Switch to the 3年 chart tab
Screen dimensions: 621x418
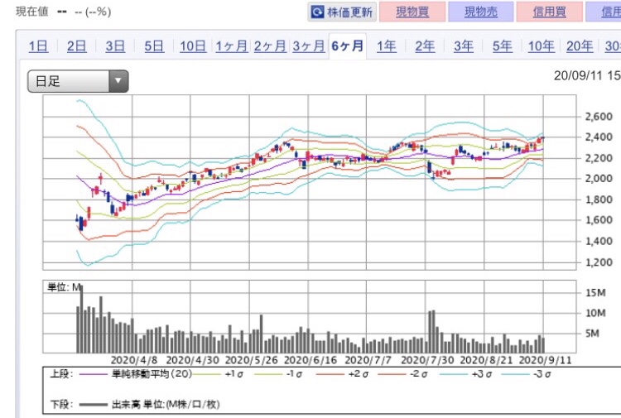(x=464, y=46)
